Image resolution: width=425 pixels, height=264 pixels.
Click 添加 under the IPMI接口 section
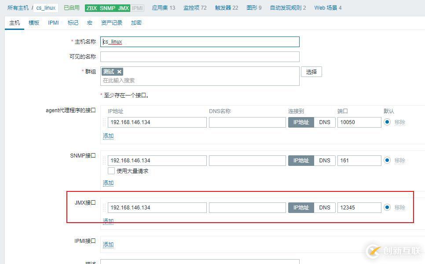[108, 244]
